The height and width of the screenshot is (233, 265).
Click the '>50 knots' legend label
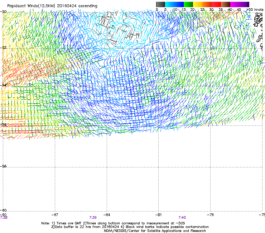pos(255,10)
